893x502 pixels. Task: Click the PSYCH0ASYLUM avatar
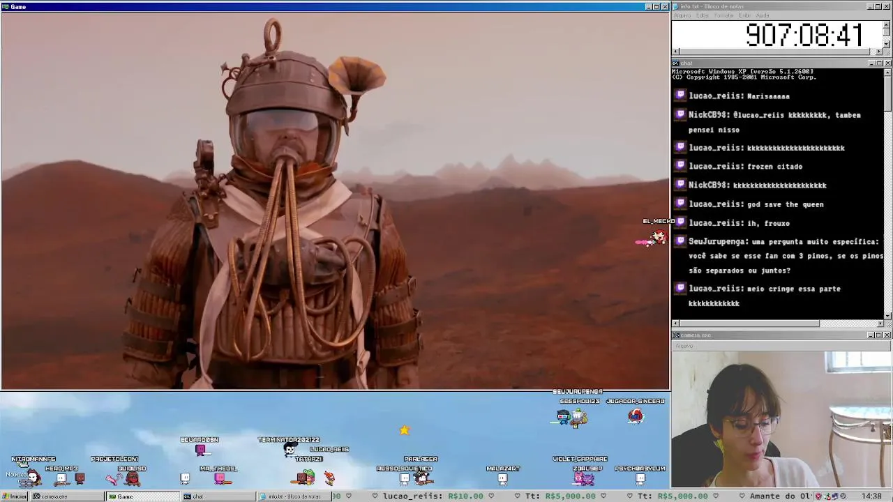(x=640, y=479)
